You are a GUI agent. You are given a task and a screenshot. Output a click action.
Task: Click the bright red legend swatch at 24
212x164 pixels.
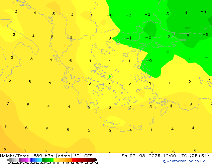point(73,160)
